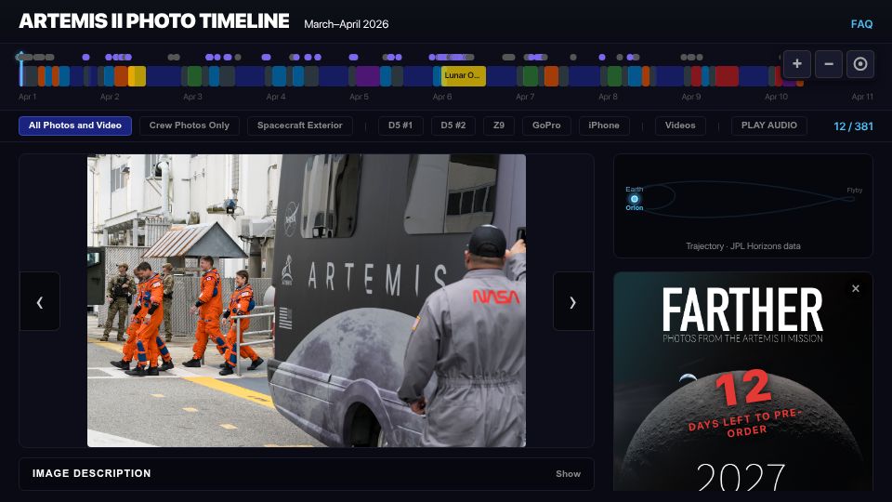The width and height of the screenshot is (892, 502).
Task: Click the main astronaut walkout photo
Action: pyautogui.click(x=306, y=300)
